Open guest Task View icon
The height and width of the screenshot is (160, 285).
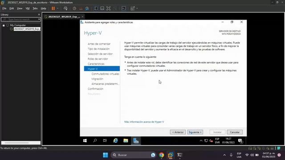[x=105, y=140]
